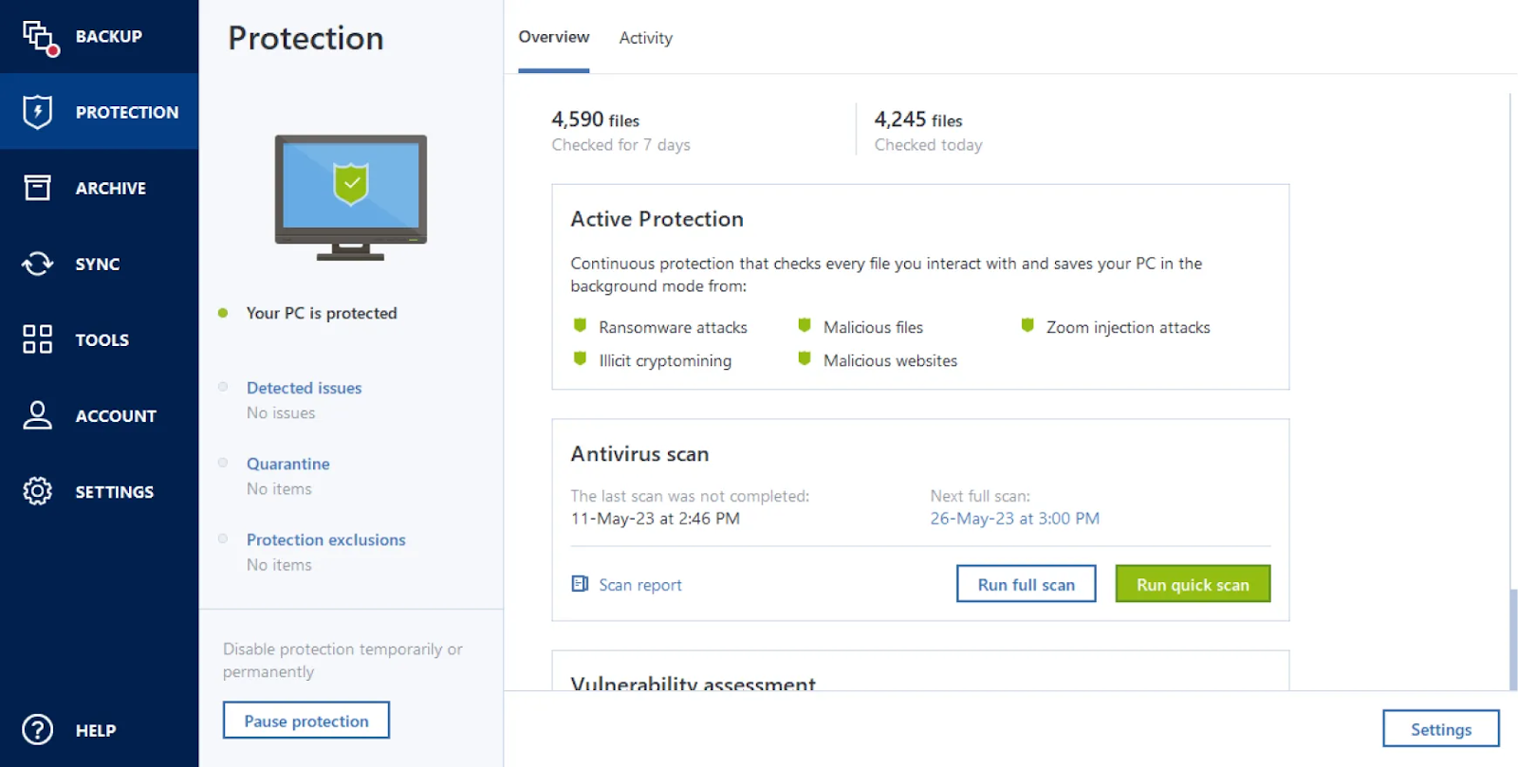Open TOOLS from the sidebar
This screenshot has width=1518, height=767.
tap(100, 339)
